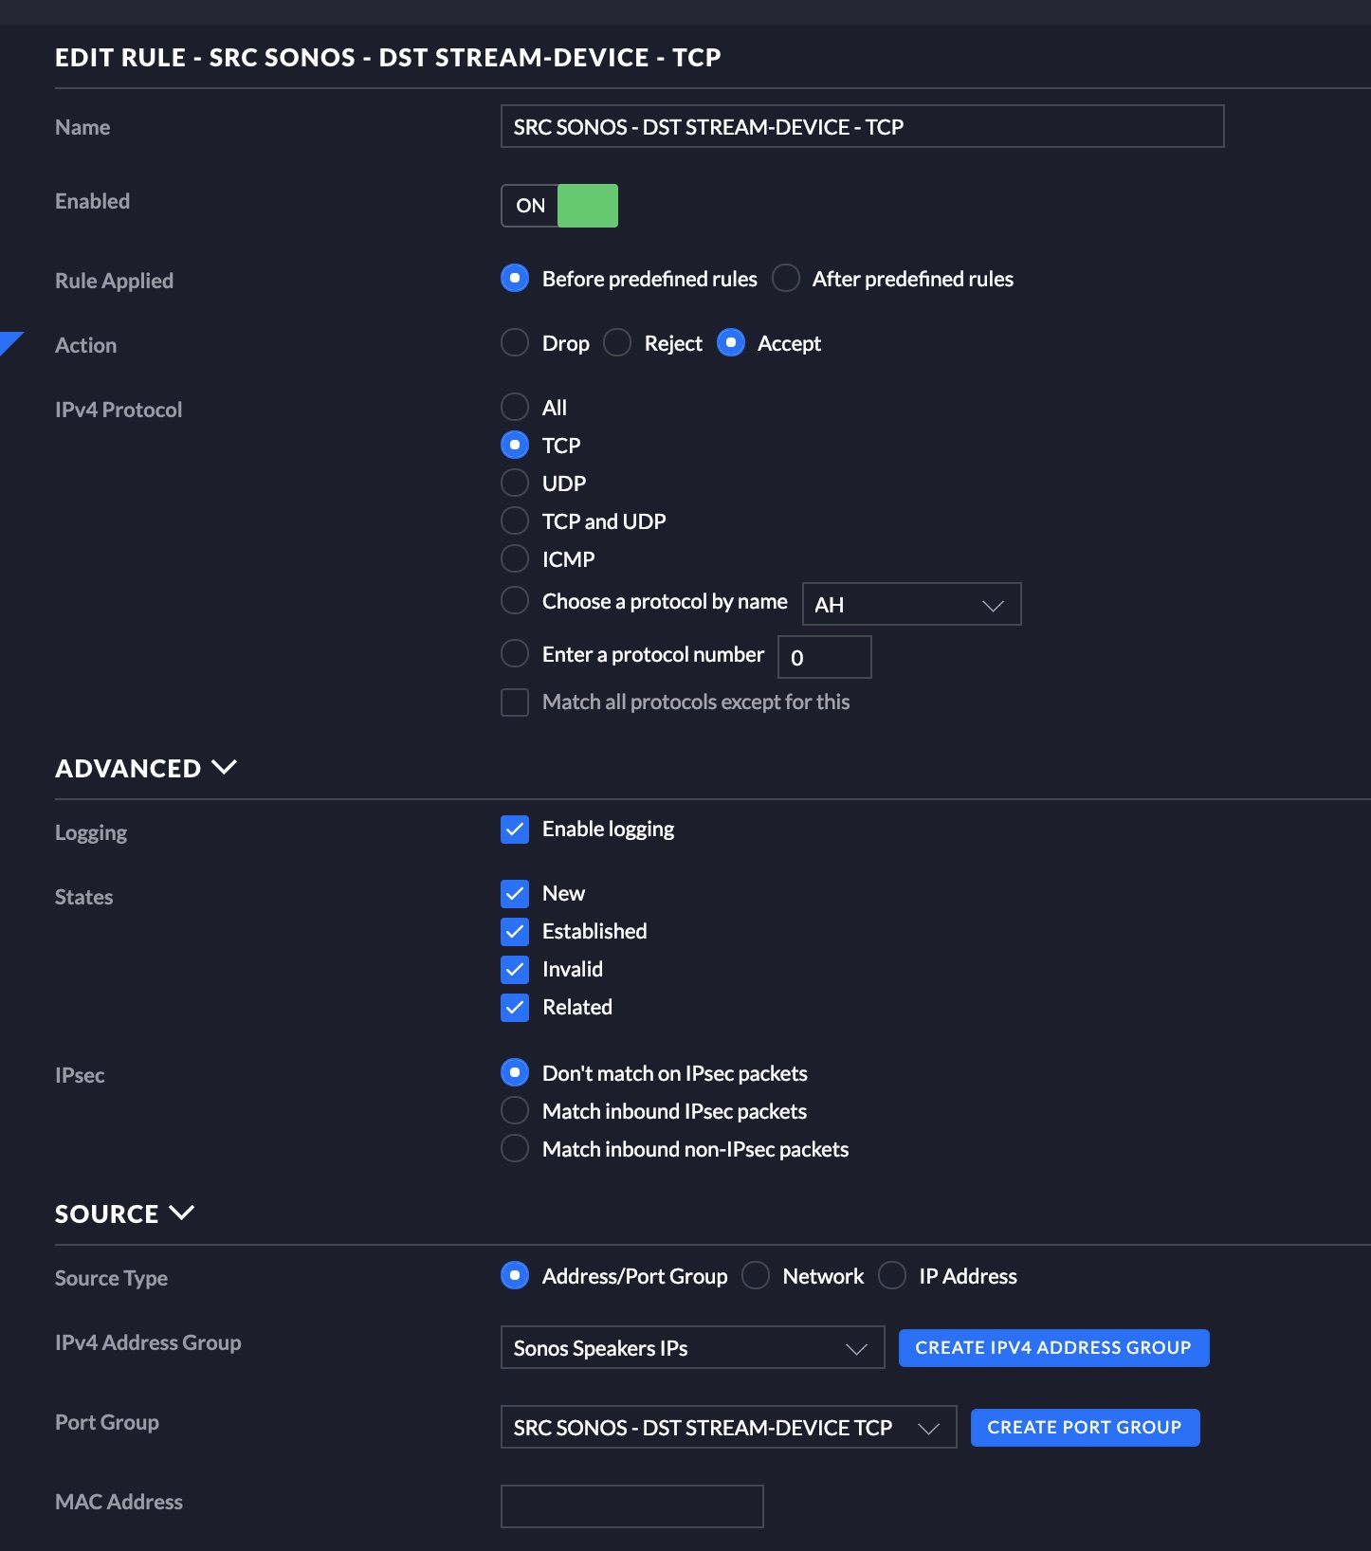Screen dimensions: 1371x1551
Task: Choose ICMP protocol radio button
Action: [x=515, y=559]
